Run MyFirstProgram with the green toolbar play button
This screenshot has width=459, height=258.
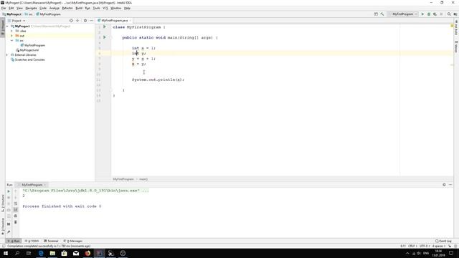pos(422,14)
